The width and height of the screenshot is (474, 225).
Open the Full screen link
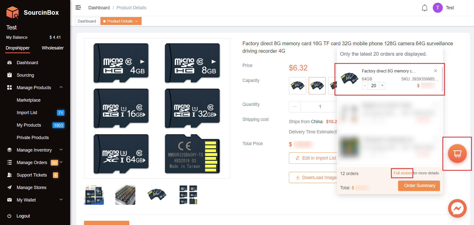(x=402, y=173)
